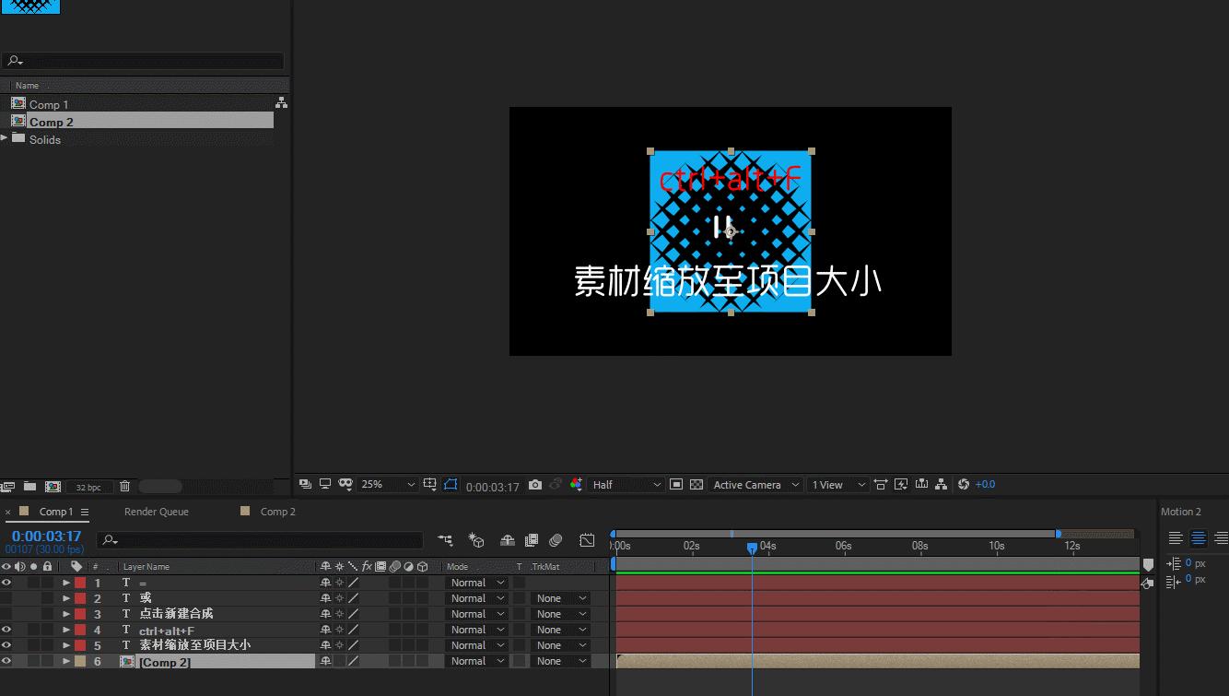Open blending mode dropdown for layer 6
Image resolution: width=1229 pixels, height=696 pixels.
(x=476, y=661)
